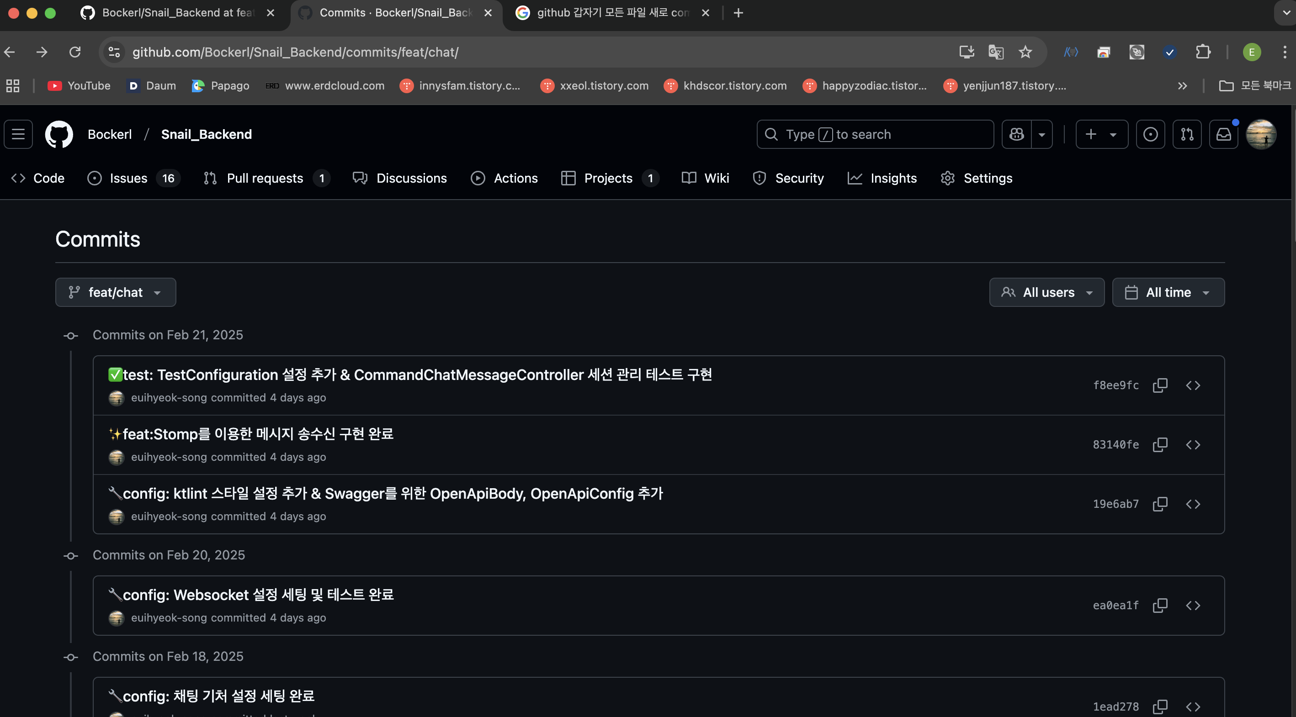Open the user profile avatar menu

(1260, 134)
